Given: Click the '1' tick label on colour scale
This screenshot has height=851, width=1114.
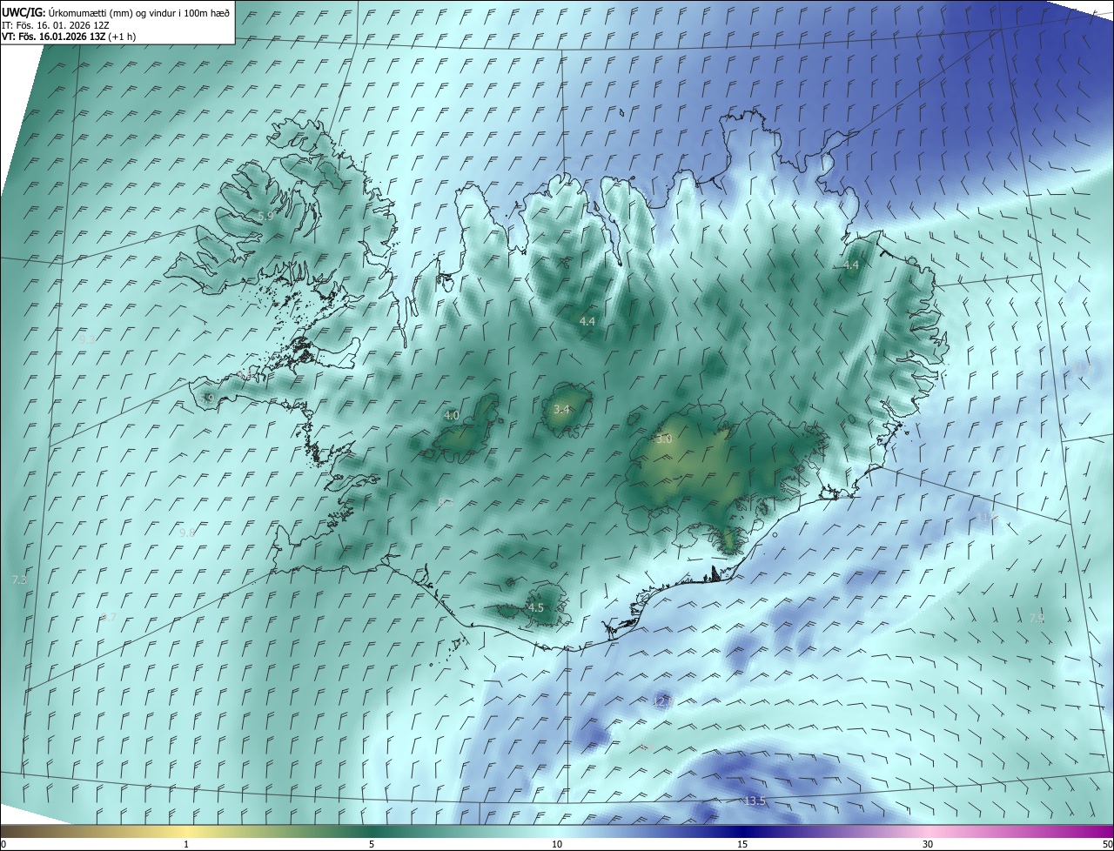Looking at the screenshot, I should (186, 844).
